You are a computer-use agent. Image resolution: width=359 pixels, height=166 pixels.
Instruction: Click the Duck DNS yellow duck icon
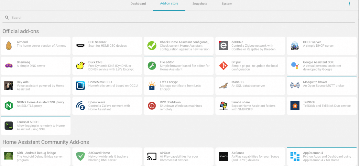(80, 66)
